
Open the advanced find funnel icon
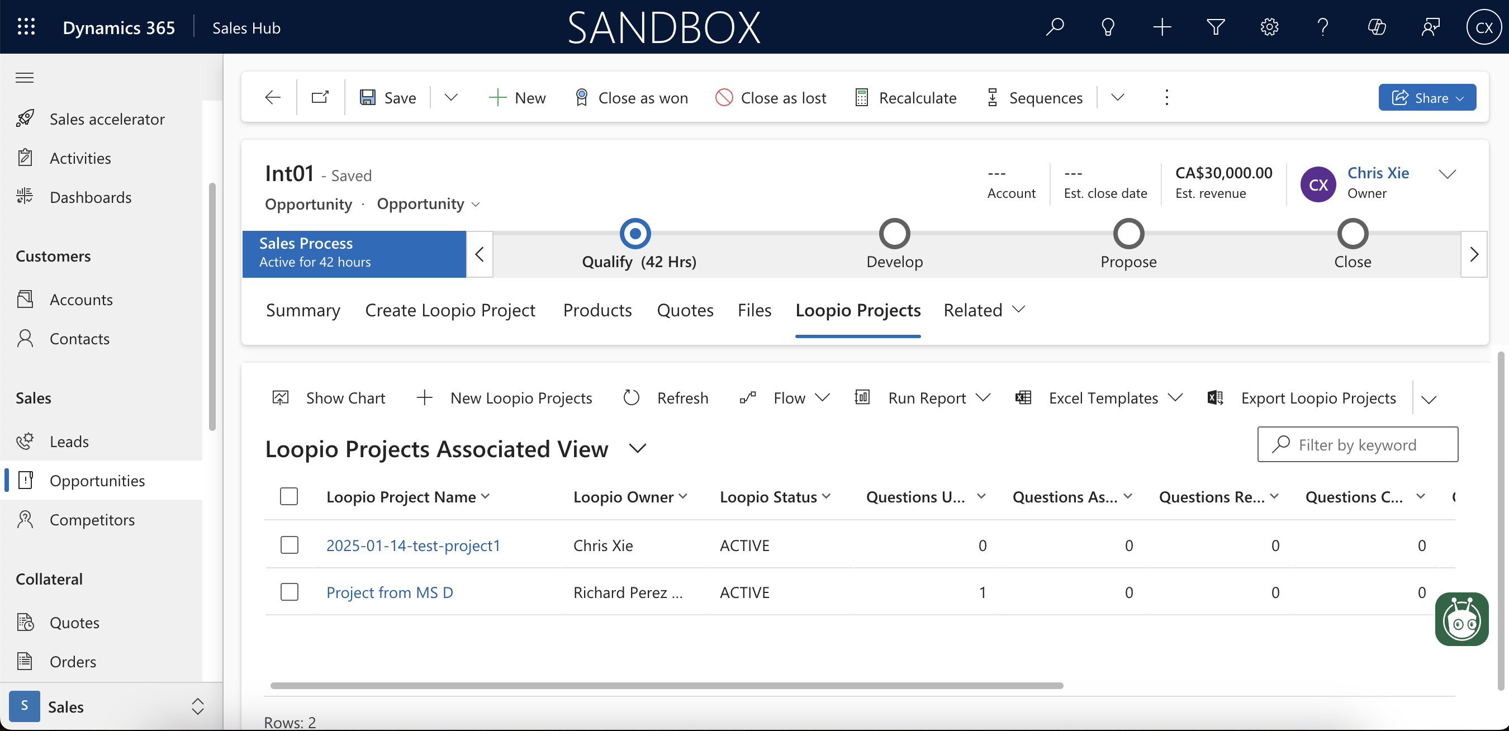tap(1216, 27)
